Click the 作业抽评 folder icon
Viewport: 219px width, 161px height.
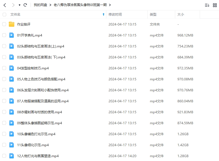pyautogui.click(x=12, y=24)
